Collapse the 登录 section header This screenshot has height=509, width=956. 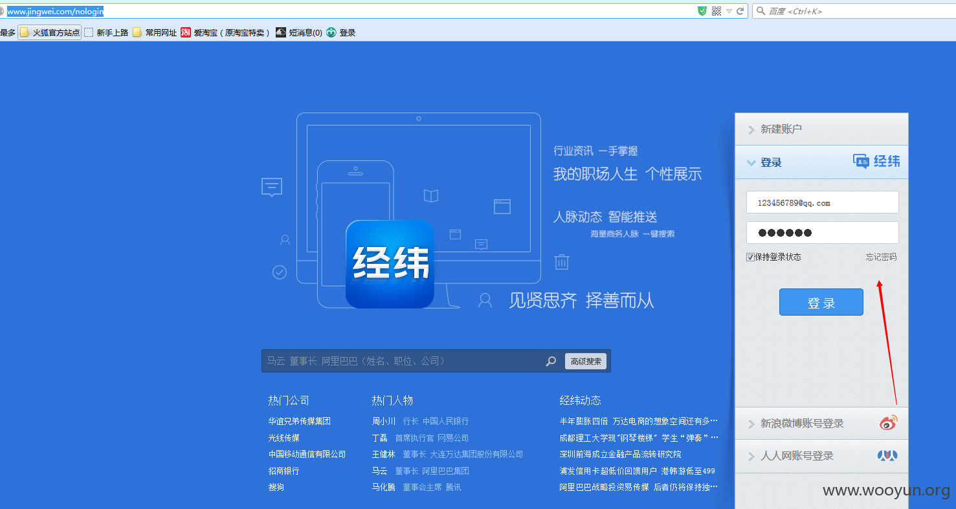click(821, 162)
